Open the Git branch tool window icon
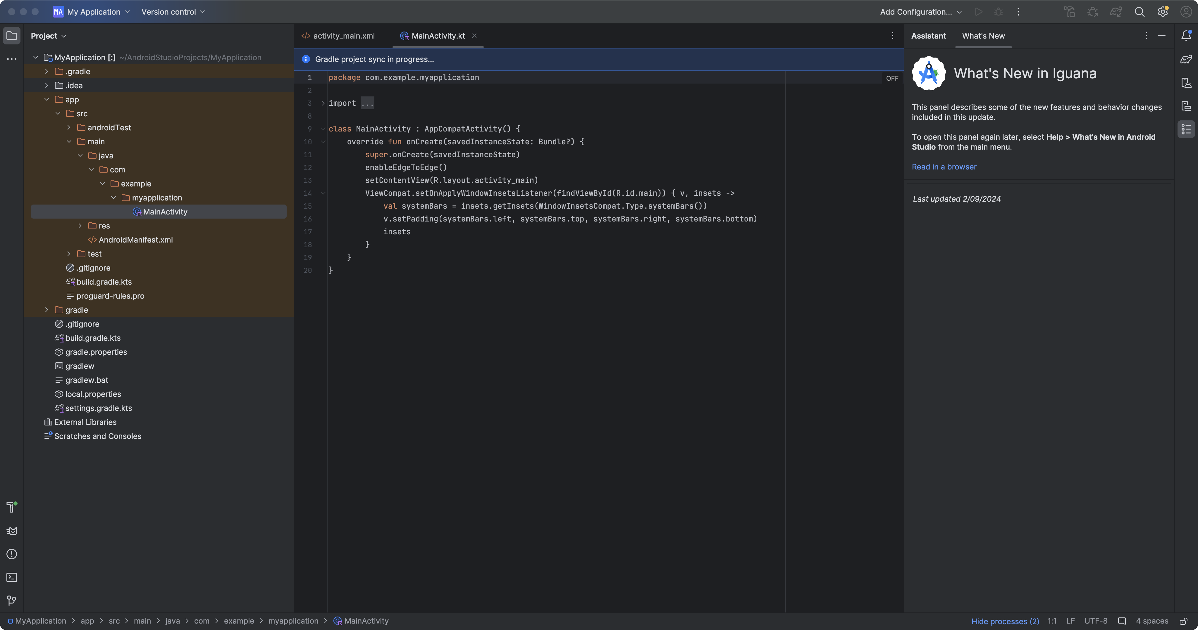 pyautogui.click(x=12, y=601)
